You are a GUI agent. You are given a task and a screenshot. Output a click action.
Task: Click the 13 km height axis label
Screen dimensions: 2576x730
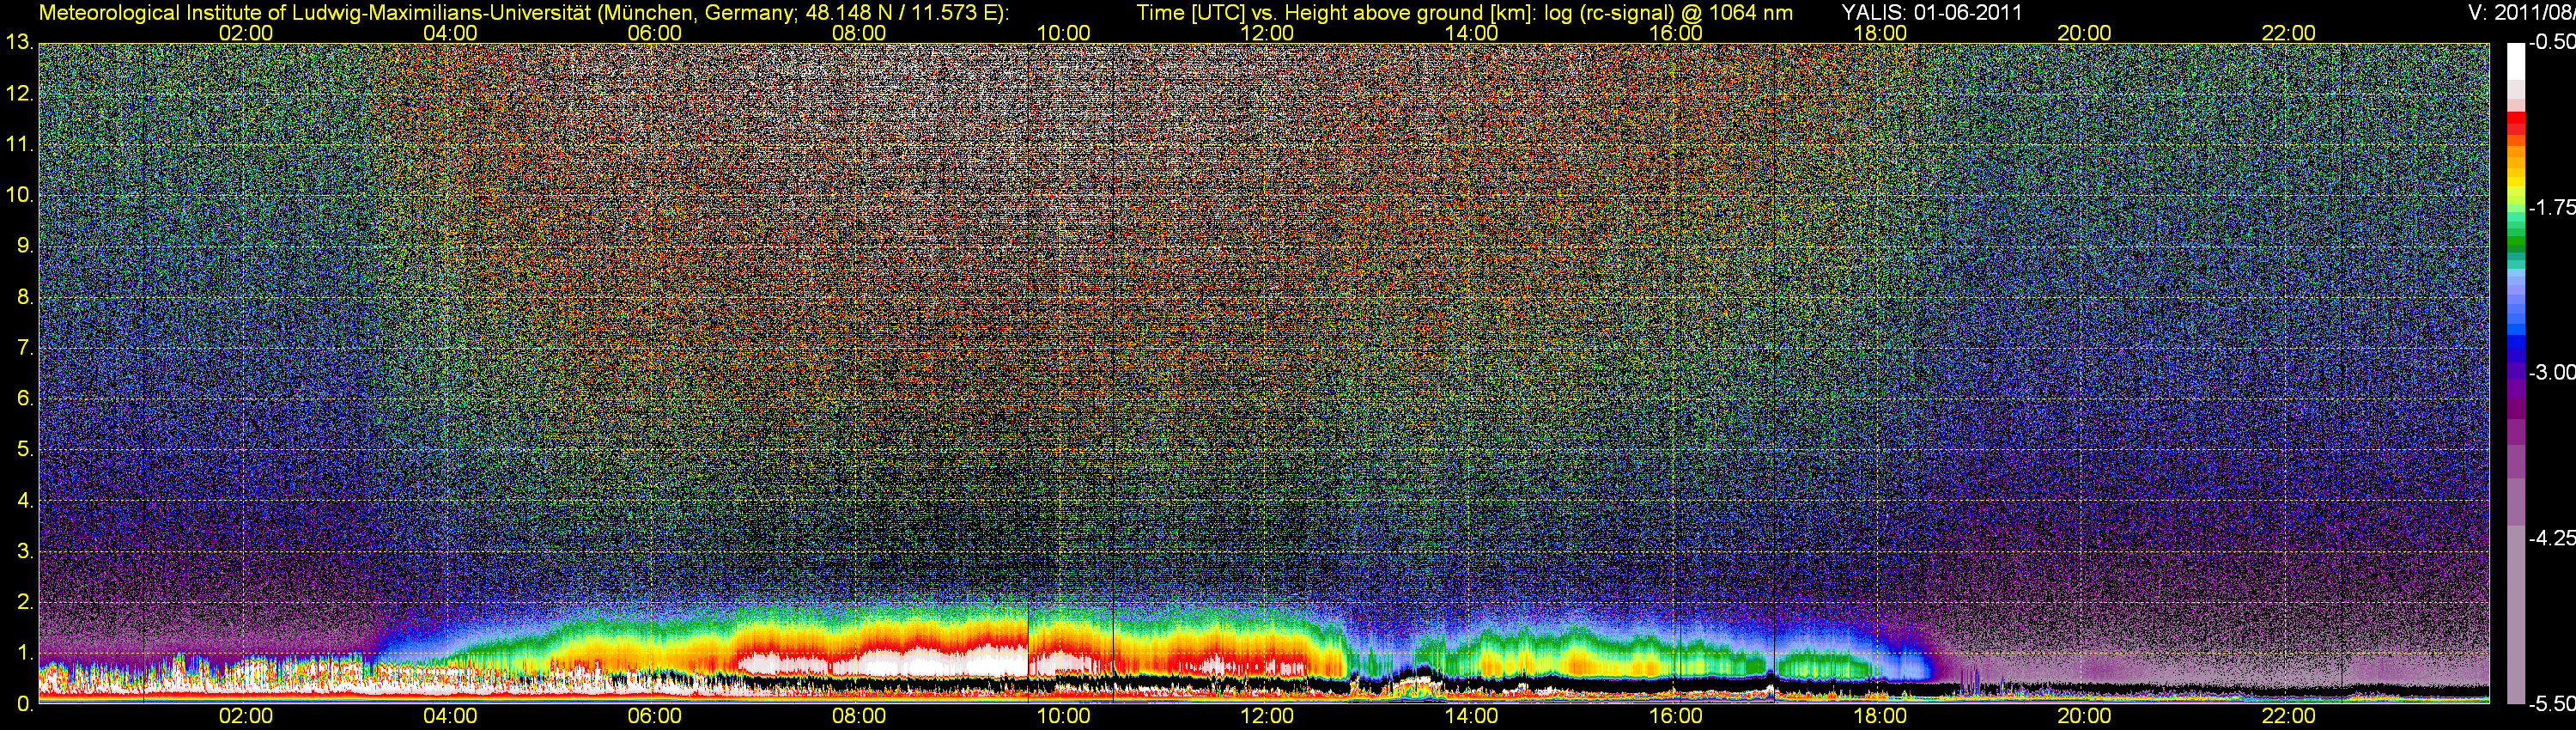click(x=19, y=43)
